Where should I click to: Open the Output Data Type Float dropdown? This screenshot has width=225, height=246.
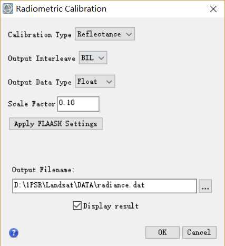(95, 82)
